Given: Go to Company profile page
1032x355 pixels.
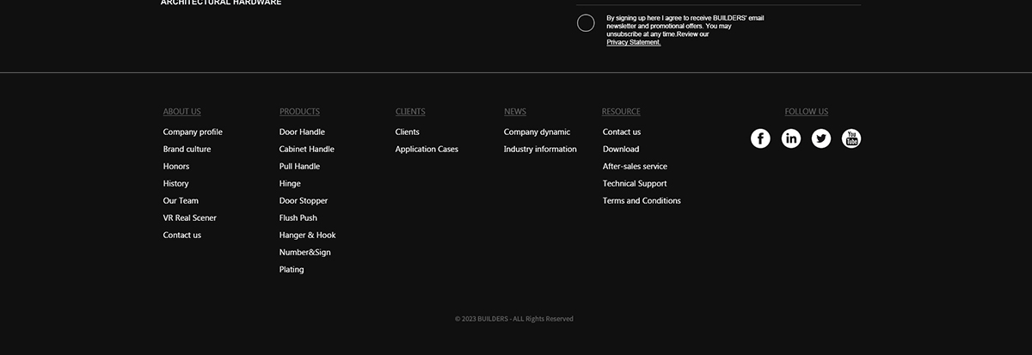Looking at the screenshot, I should [x=193, y=132].
